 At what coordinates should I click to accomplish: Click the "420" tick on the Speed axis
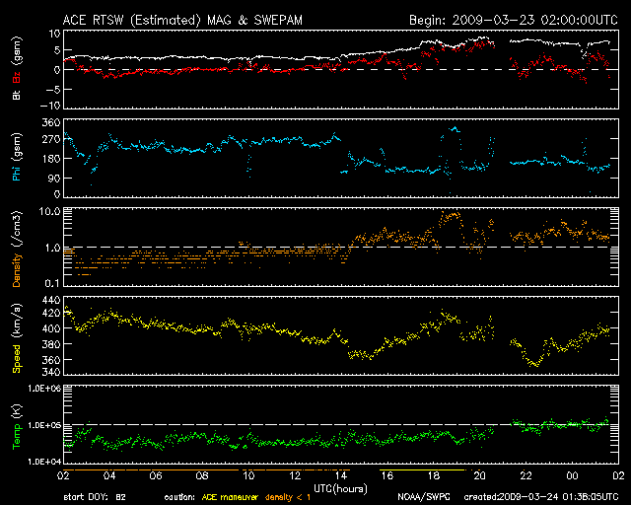51,312
